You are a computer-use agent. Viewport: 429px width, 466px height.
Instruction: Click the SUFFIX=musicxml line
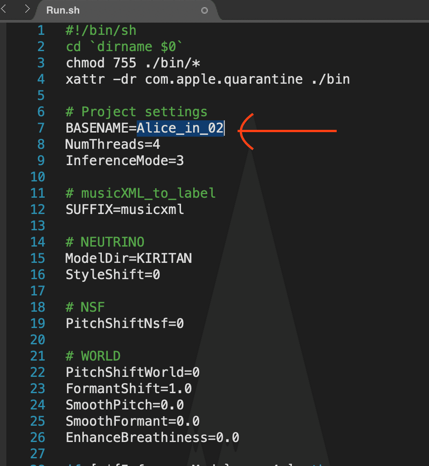(125, 209)
